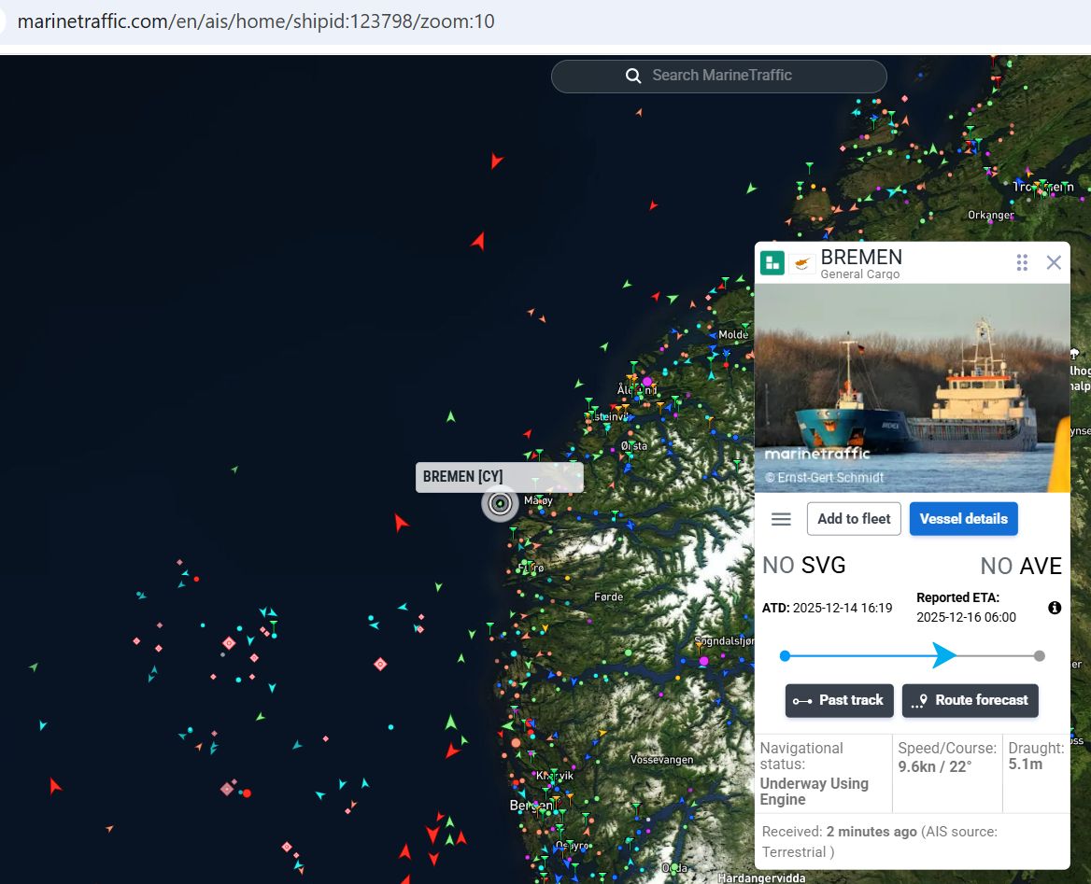
Task: Click the selected BREMEN ship marker on map
Action: [500, 504]
